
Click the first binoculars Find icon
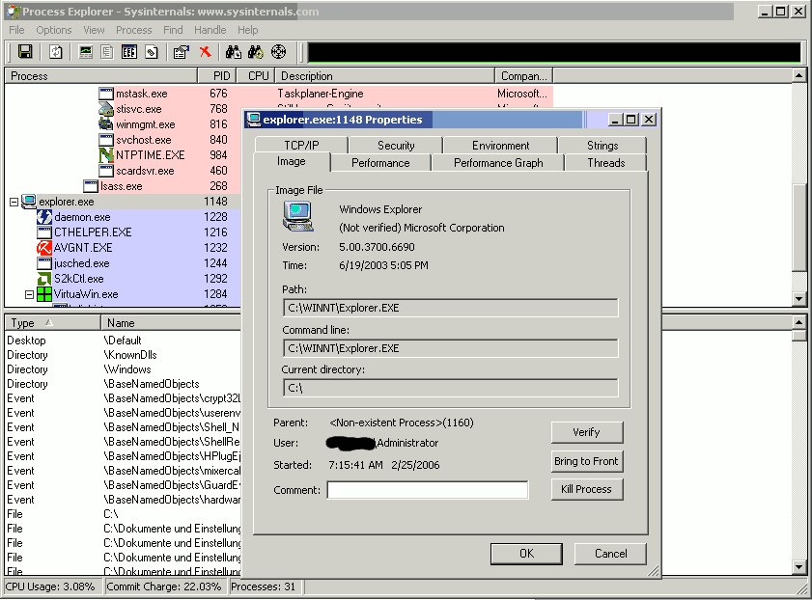pyautogui.click(x=234, y=52)
